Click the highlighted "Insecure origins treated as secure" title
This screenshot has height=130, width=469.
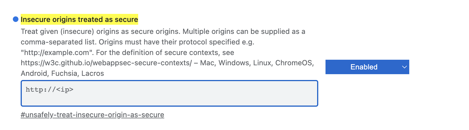79,19
